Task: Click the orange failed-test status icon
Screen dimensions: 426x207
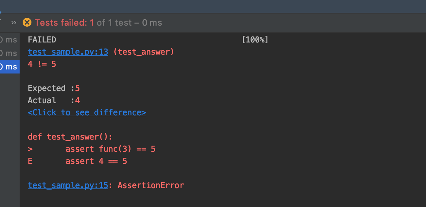Action: point(27,23)
